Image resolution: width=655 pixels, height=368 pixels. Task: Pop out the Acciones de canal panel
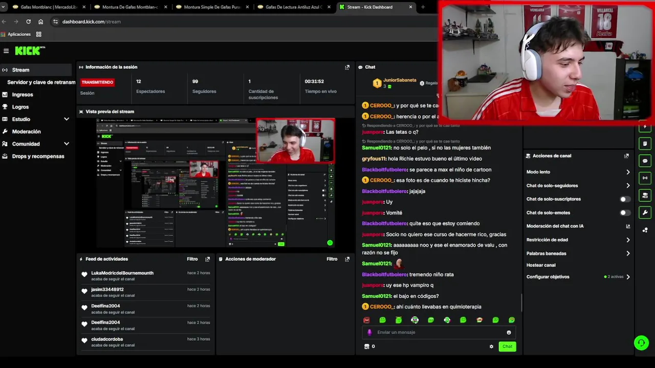[x=626, y=156]
